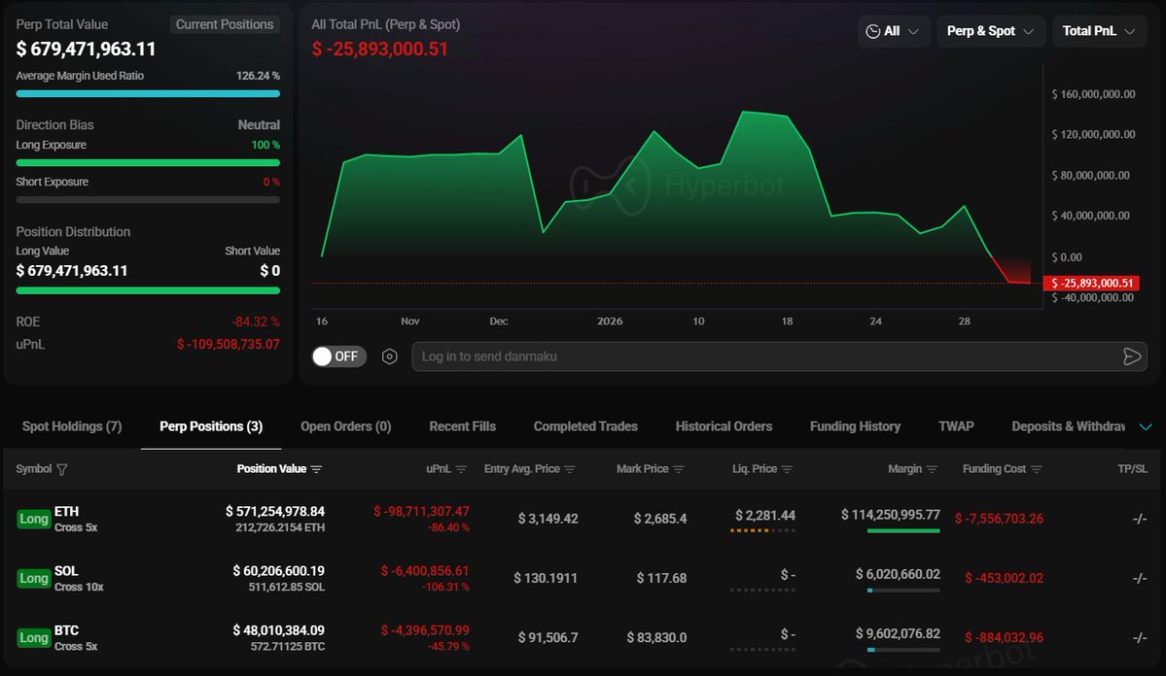This screenshot has width=1166, height=676.
Task: Click the Mark Price sort icon
Action: coord(679,469)
